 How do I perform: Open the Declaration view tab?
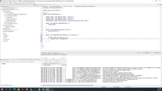pos(56,53)
